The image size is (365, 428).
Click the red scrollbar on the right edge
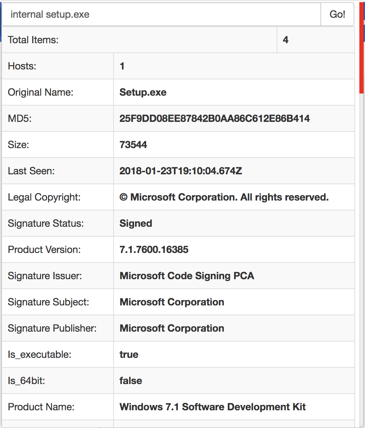(362, 50)
